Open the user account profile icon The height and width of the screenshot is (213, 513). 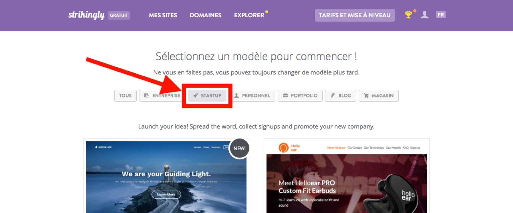(x=425, y=15)
